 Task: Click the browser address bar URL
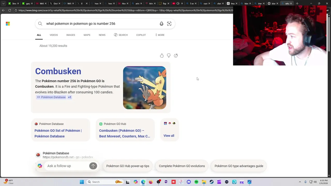[125, 10]
